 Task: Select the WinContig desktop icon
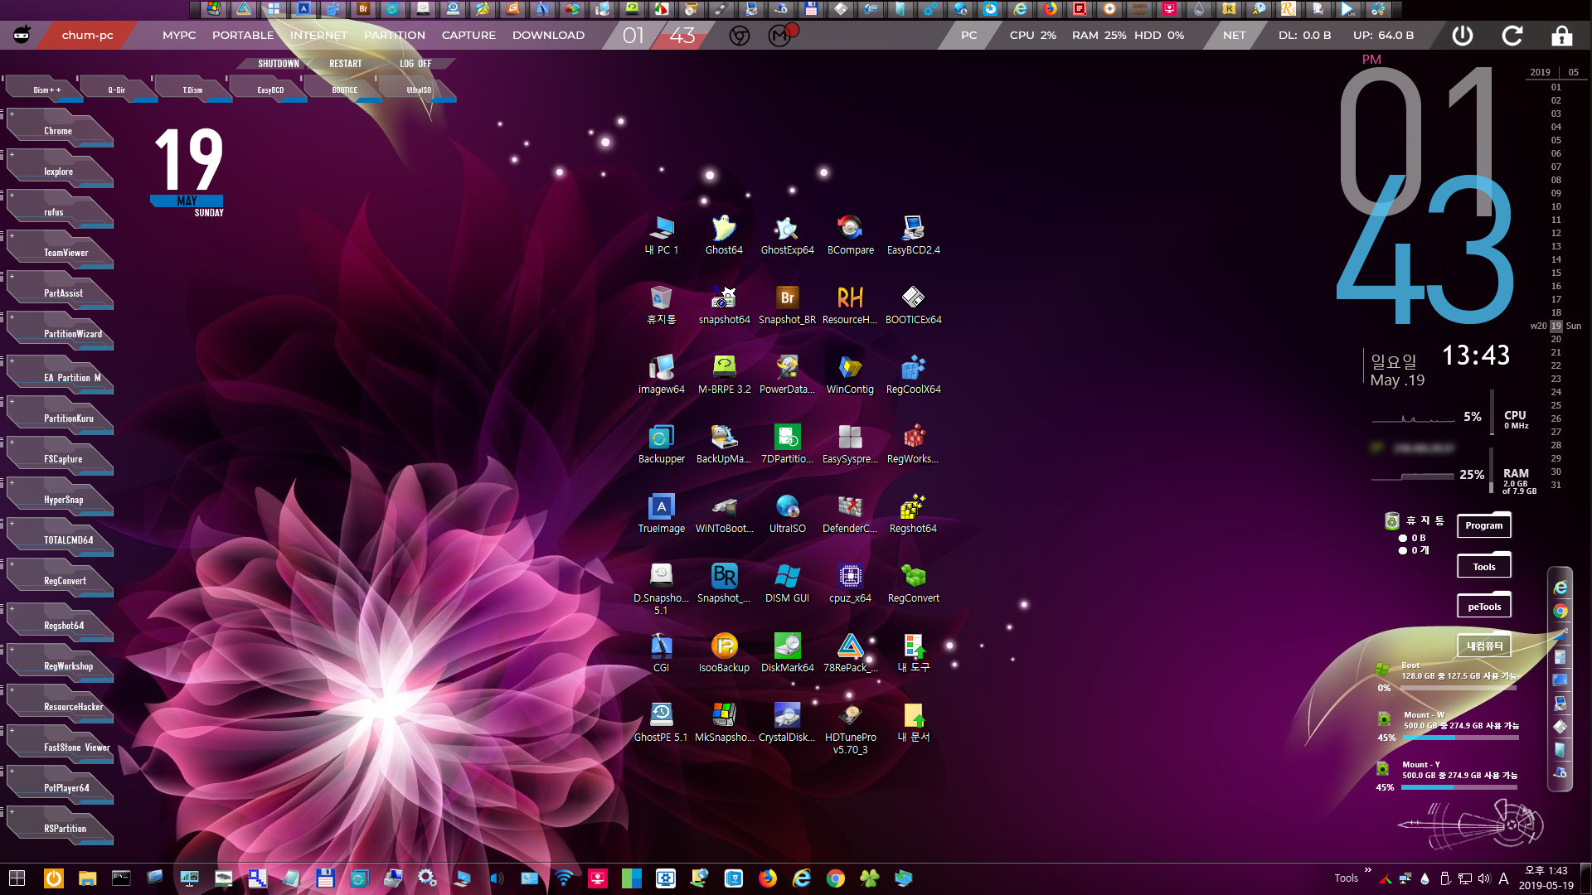point(850,375)
